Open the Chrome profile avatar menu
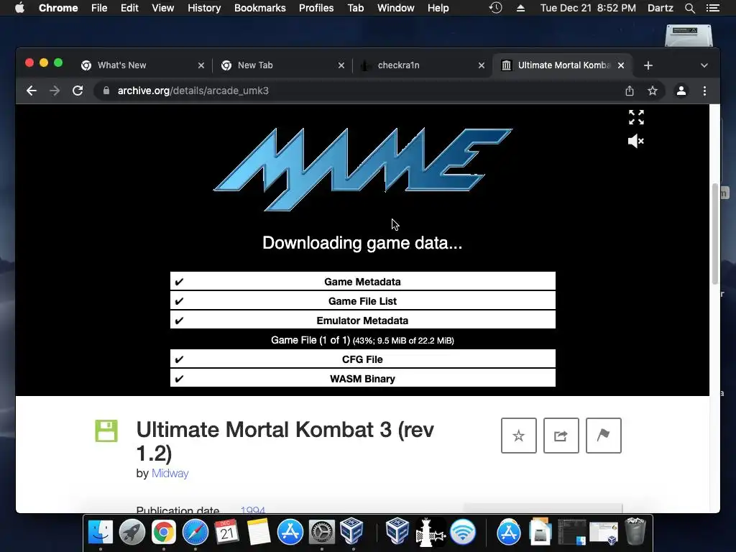Image resolution: width=736 pixels, height=552 pixels. (x=681, y=91)
